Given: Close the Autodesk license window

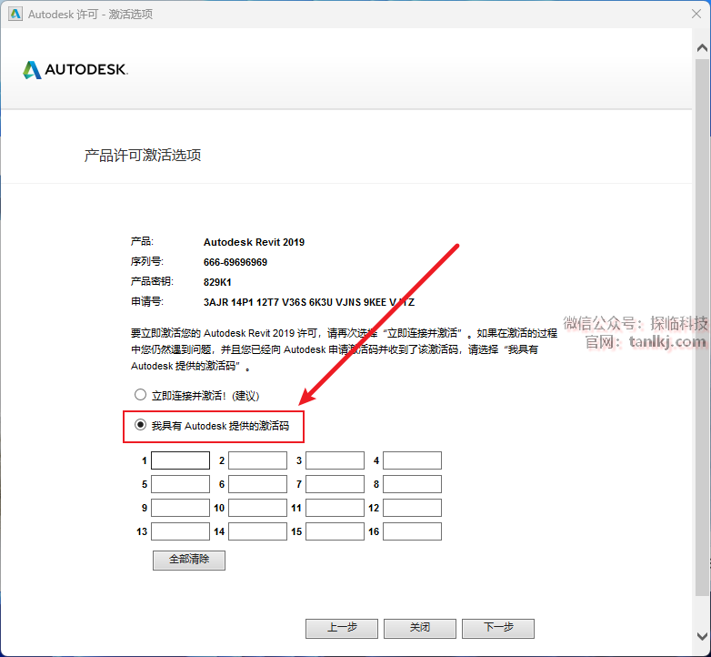Looking at the screenshot, I should point(696,14).
